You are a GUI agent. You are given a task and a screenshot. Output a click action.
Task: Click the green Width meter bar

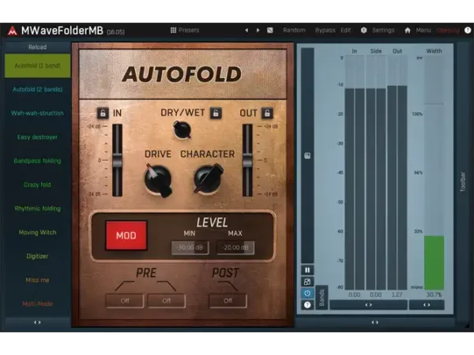[434, 263]
